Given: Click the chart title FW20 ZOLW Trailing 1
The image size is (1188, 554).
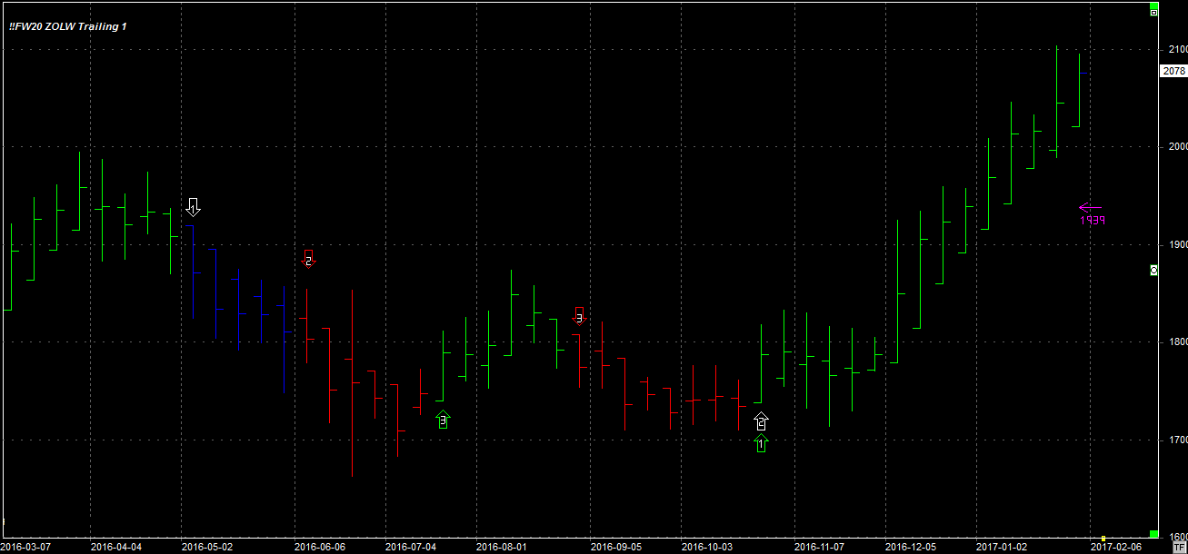Looking at the screenshot, I should (x=68, y=26).
